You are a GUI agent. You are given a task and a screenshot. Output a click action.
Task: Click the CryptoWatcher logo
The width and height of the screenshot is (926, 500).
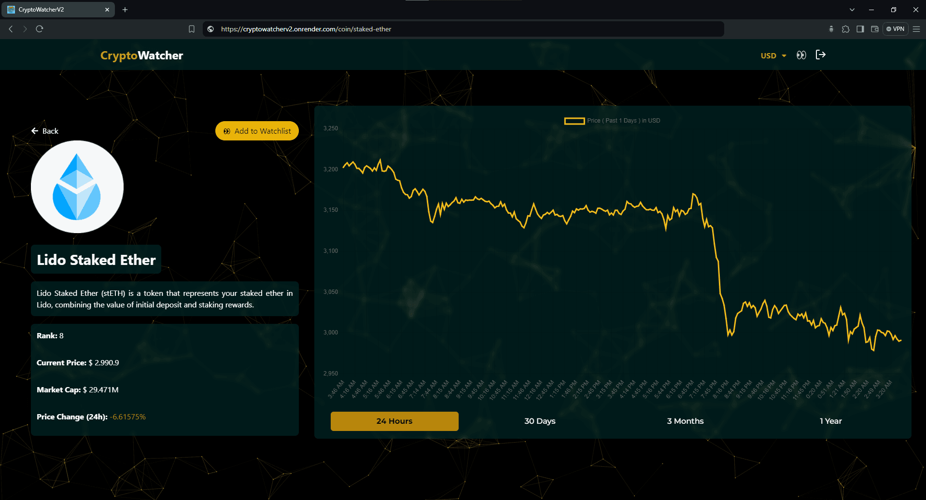point(141,56)
